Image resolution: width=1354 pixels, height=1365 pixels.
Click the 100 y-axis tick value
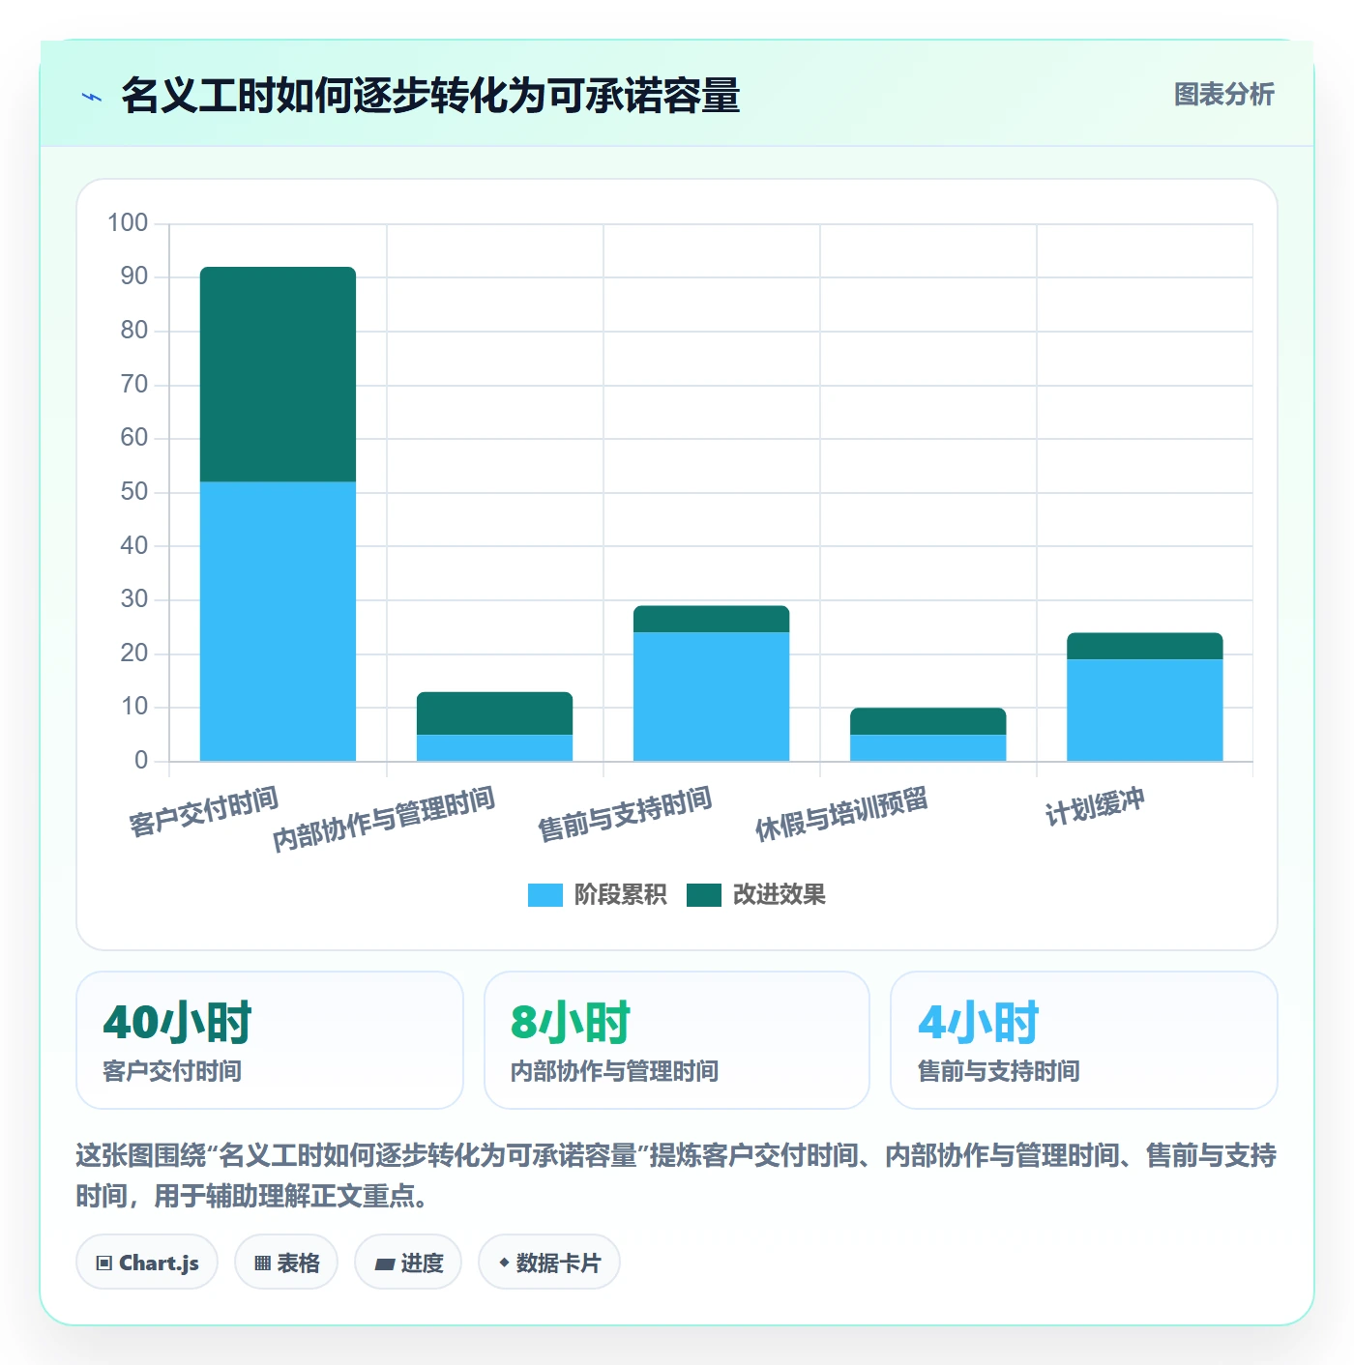(128, 223)
